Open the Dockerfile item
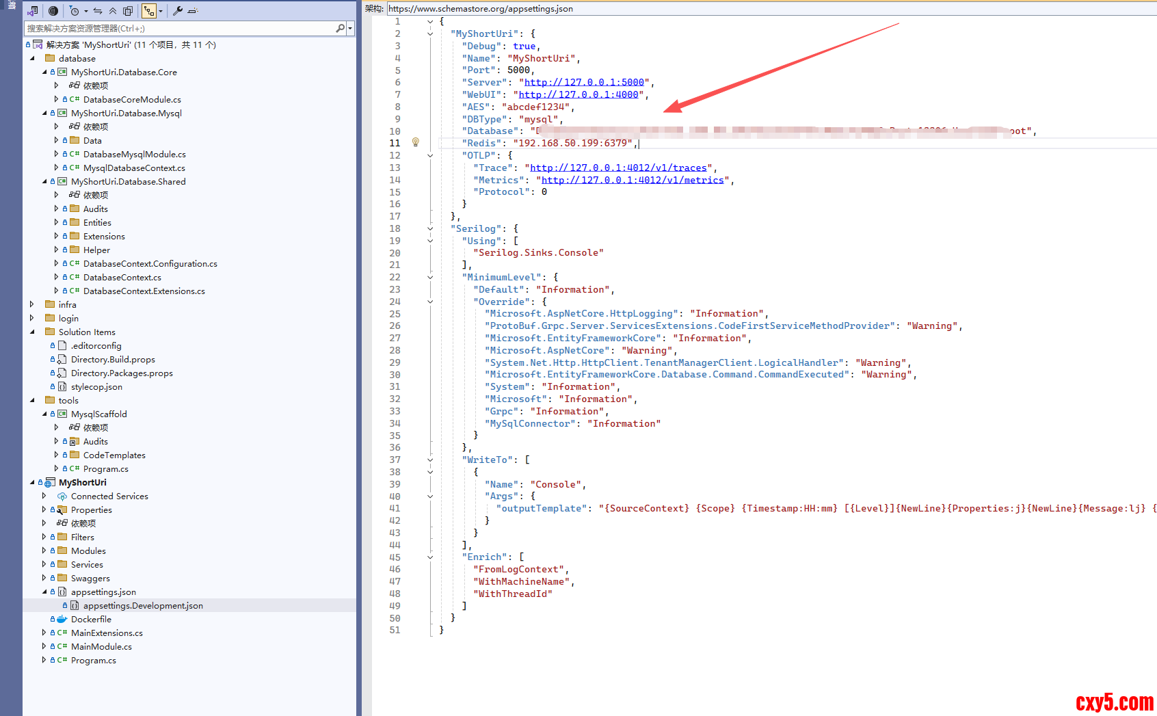Viewport: 1157px width, 716px height. pos(91,619)
